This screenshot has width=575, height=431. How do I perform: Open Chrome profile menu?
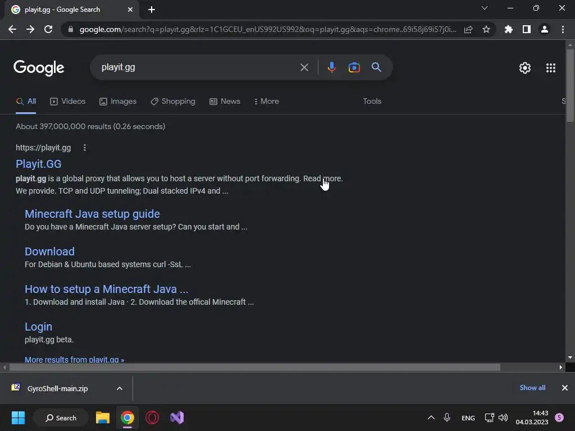[x=545, y=29]
